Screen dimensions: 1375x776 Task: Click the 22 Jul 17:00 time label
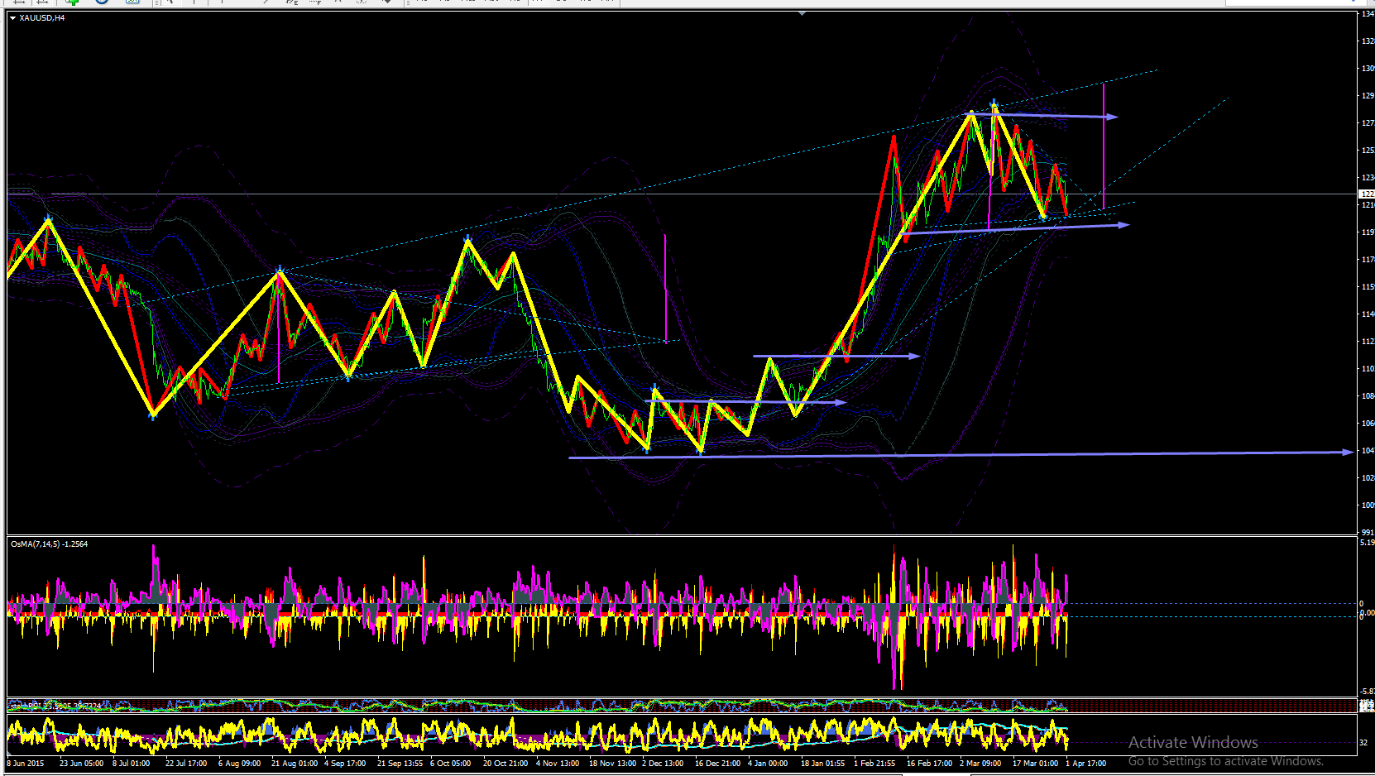[186, 763]
